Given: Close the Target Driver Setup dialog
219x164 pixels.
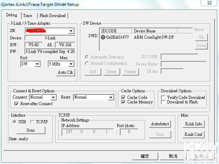Looking at the screenshot, I should tap(209, 4).
